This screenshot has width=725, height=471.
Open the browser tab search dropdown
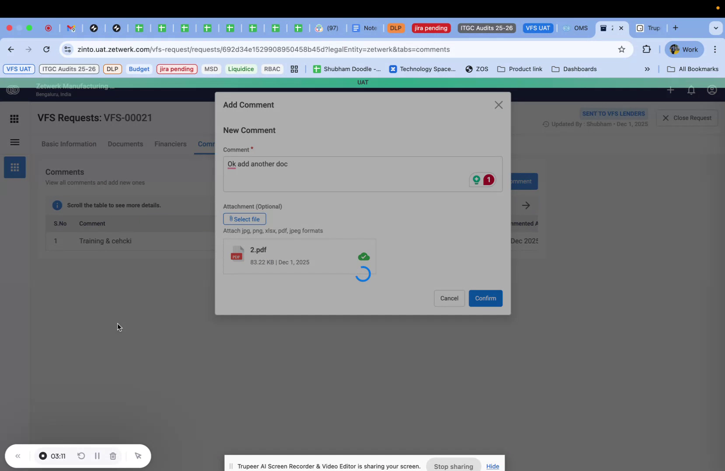click(x=716, y=28)
